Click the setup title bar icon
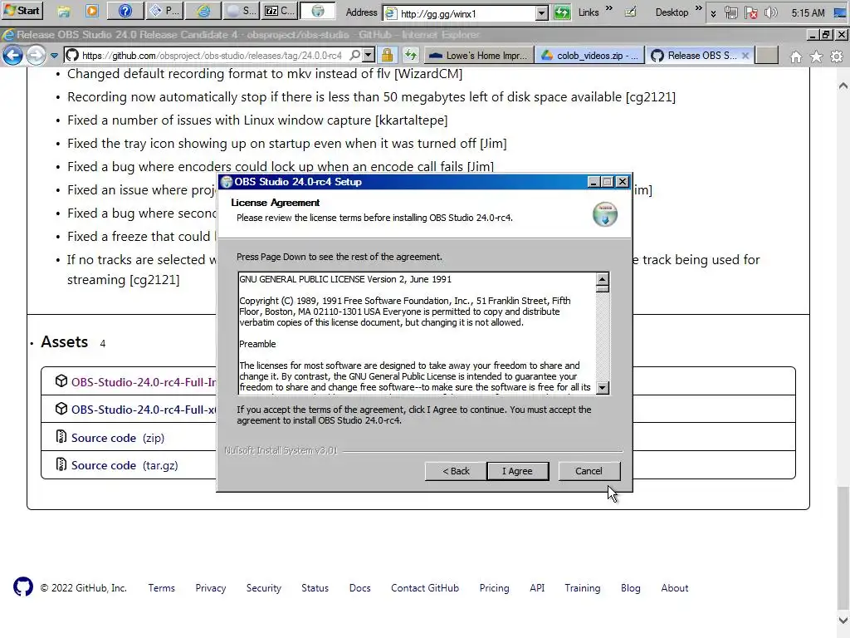Viewport: 850px width, 638px height. 227,182
